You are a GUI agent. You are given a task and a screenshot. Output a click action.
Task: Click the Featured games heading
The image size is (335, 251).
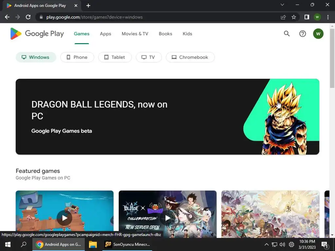tap(38, 171)
